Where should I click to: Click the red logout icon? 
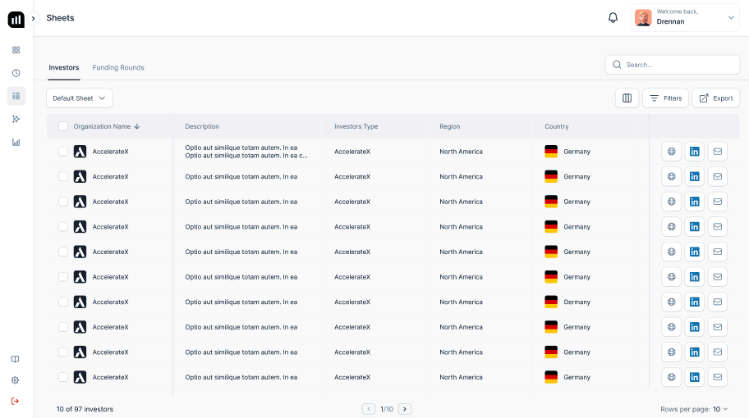[x=16, y=402]
